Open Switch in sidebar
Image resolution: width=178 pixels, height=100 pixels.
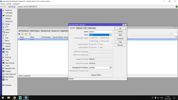[x=8, y=30]
